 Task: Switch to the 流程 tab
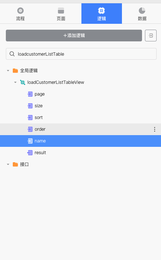(20, 14)
